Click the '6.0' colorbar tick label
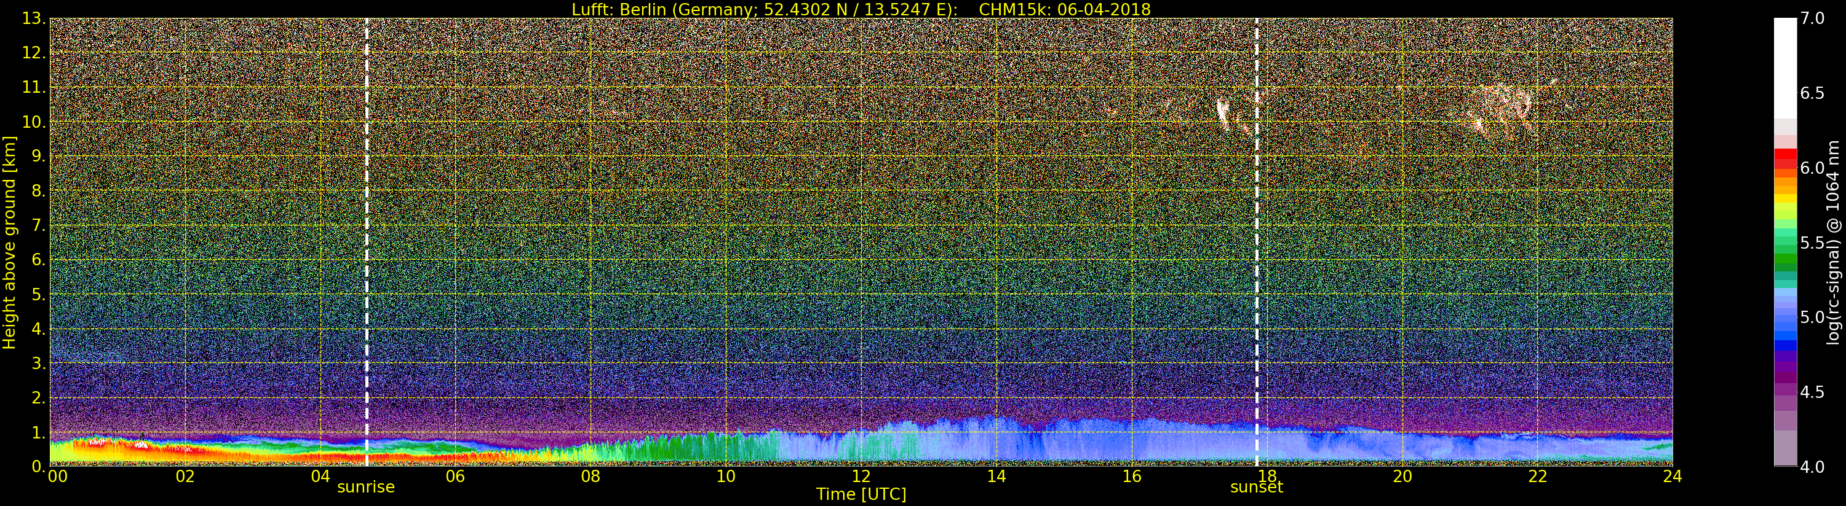The image size is (1846, 506). click(1812, 168)
